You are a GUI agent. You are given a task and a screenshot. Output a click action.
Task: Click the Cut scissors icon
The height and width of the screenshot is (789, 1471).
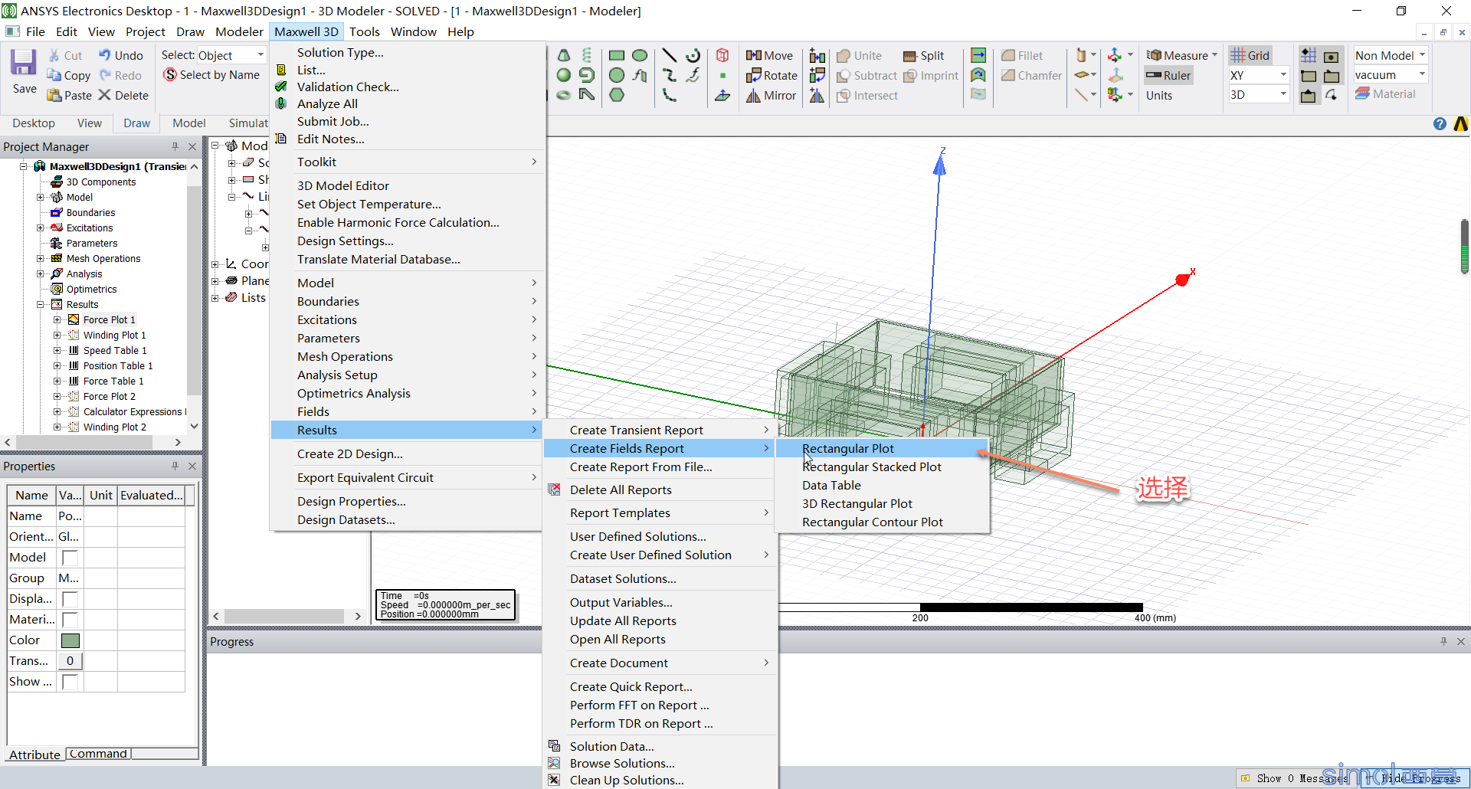[54, 56]
